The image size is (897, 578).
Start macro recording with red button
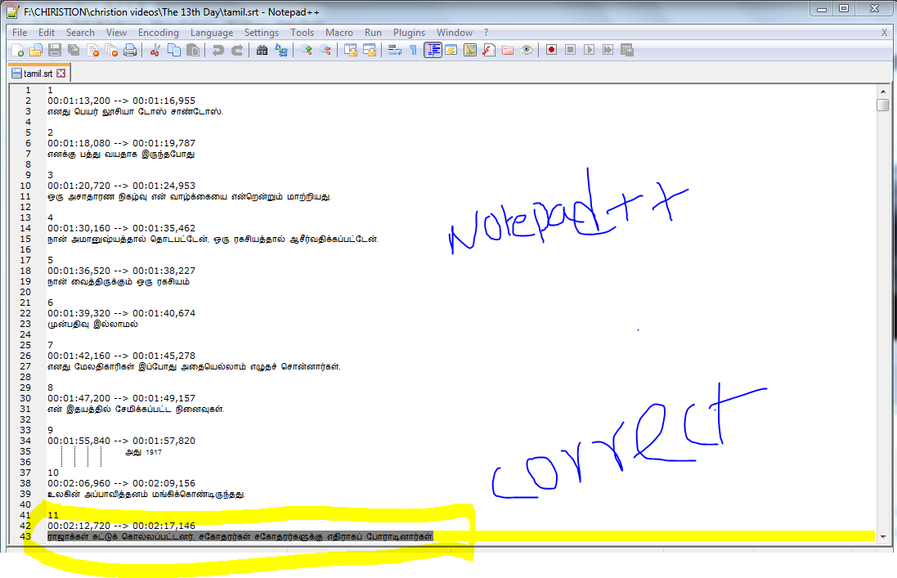551,51
